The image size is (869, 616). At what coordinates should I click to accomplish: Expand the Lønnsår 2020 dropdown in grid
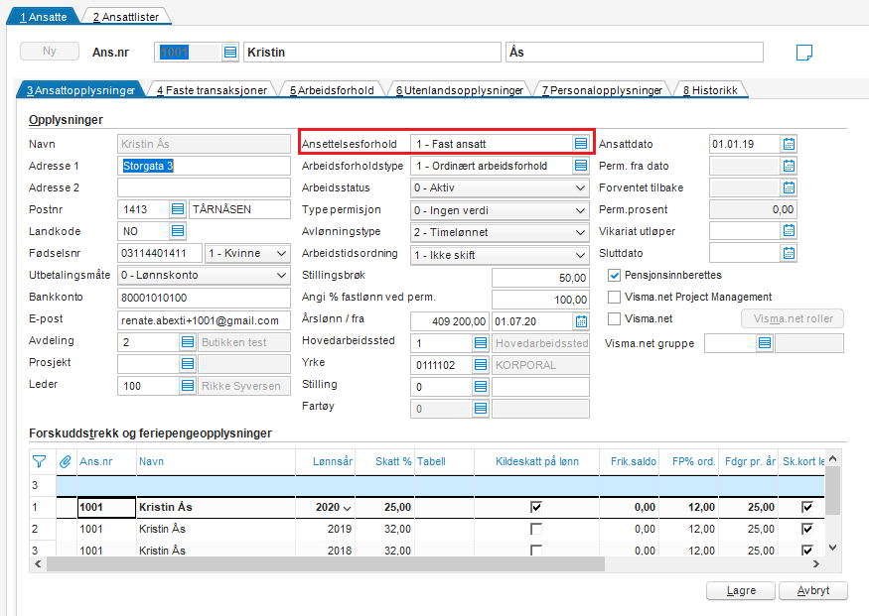348,508
